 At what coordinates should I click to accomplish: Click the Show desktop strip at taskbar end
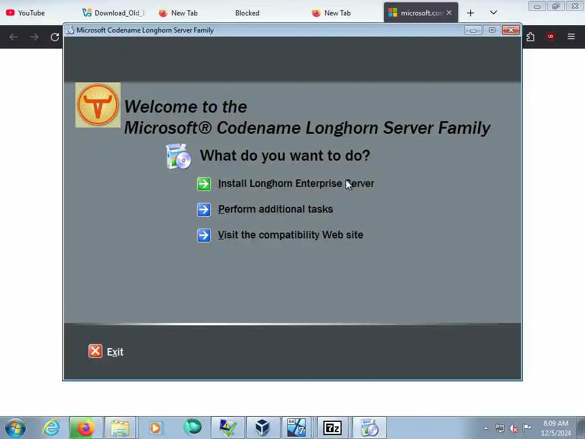point(581,428)
